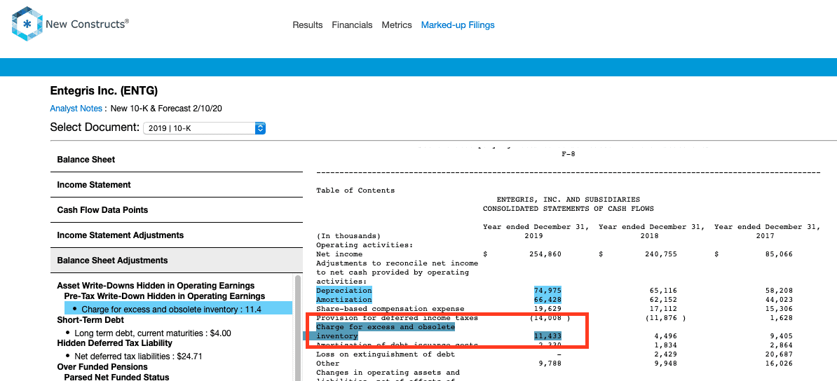
Task: Click the Consolidated Statements of Cash Flows heading
Action: click(568, 209)
